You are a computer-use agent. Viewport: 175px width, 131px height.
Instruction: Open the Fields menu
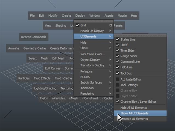(44, 98)
